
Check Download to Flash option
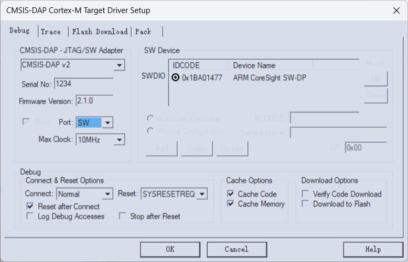pyautogui.click(x=305, y=204)
